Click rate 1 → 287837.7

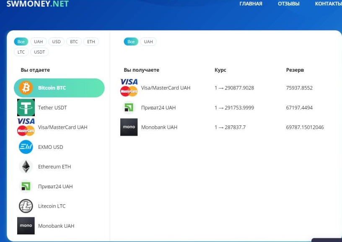point(230,127)
